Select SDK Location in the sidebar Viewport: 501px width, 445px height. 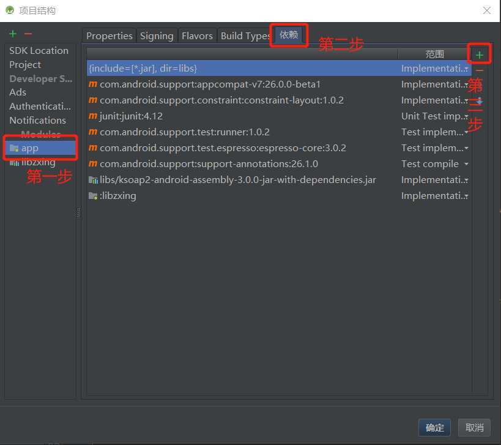(x=39, y=51)
